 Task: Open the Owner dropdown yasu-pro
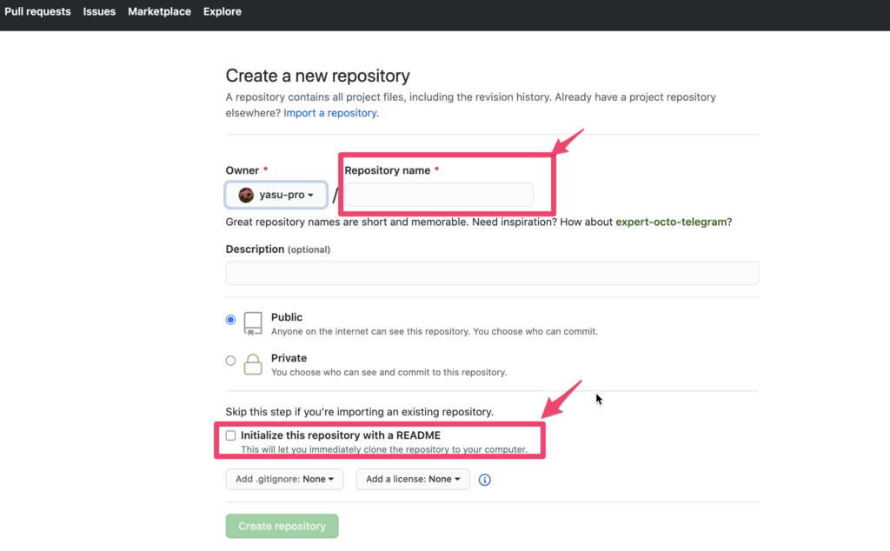click(x=276, y=195)
